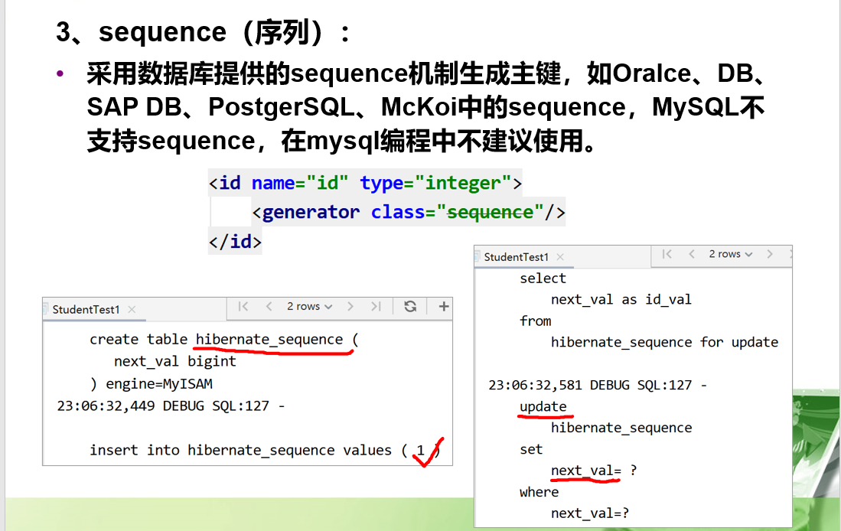
Task: Click the underlined 'update' keyword
Action: (543, 407)
